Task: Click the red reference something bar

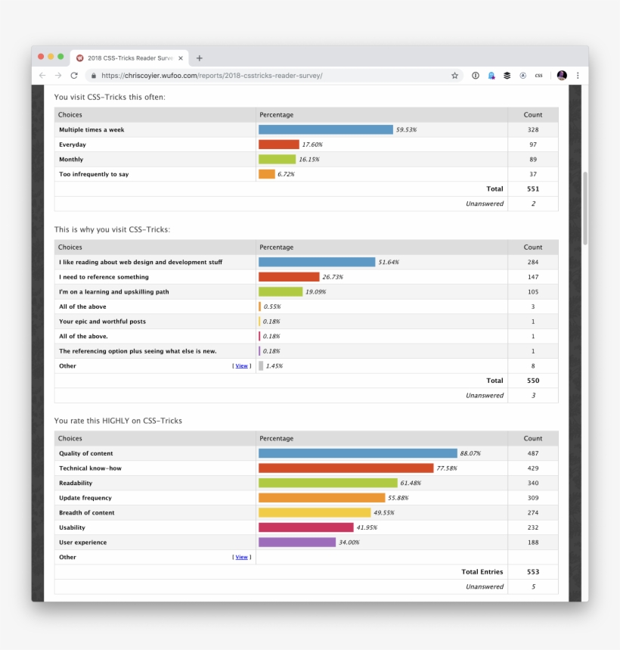Action: [x=289, y=277]
